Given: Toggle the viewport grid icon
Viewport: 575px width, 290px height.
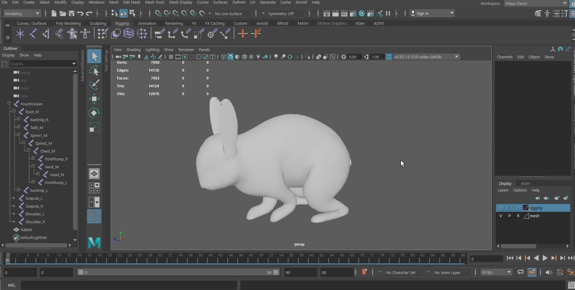Looking at the screenshot, I should pyautogui.click(x=171, y=57).
